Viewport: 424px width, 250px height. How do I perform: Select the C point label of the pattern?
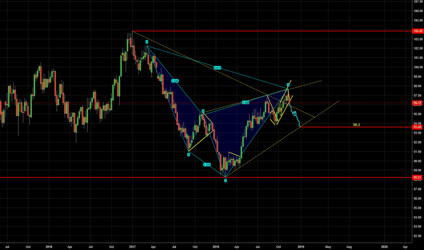(x=226, y=180)
